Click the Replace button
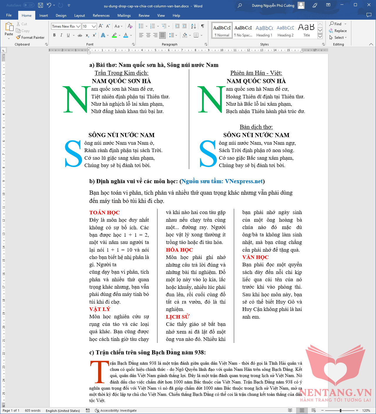The width and height of the screenshot is (376, 414). pos(338,31)
